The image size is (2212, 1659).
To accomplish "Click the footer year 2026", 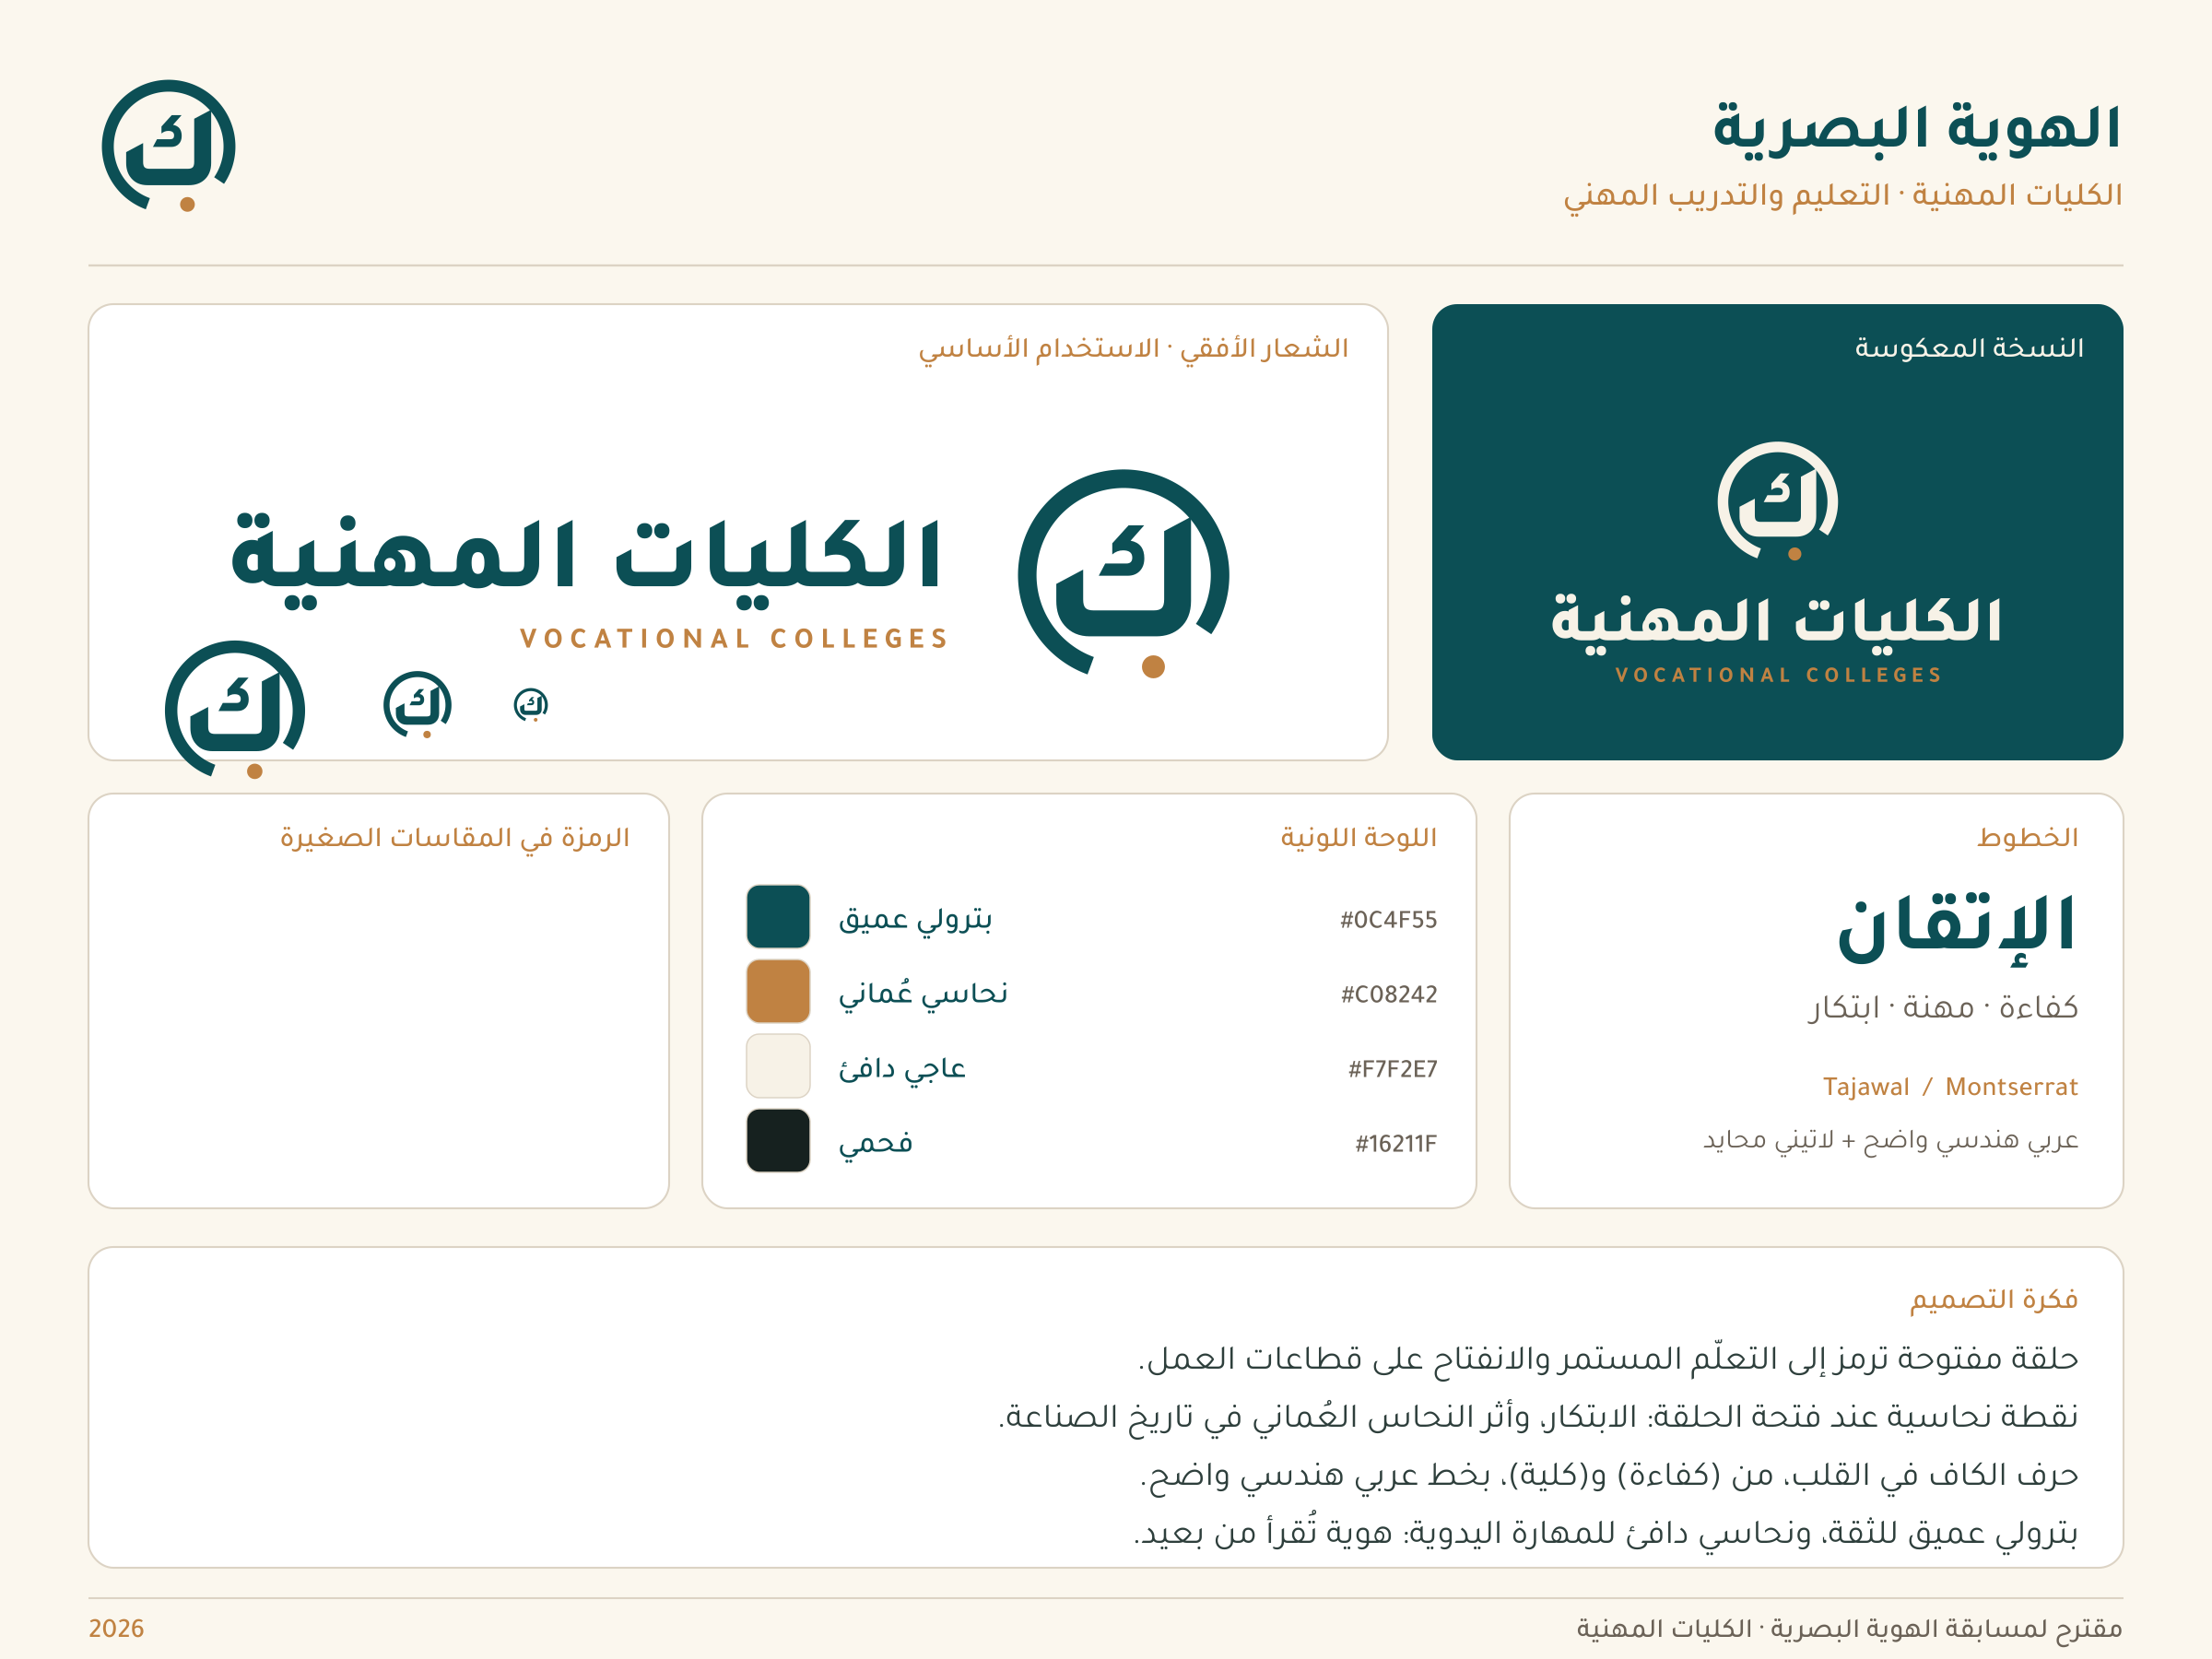I will pyautogui.click(x=116, y=1629).
